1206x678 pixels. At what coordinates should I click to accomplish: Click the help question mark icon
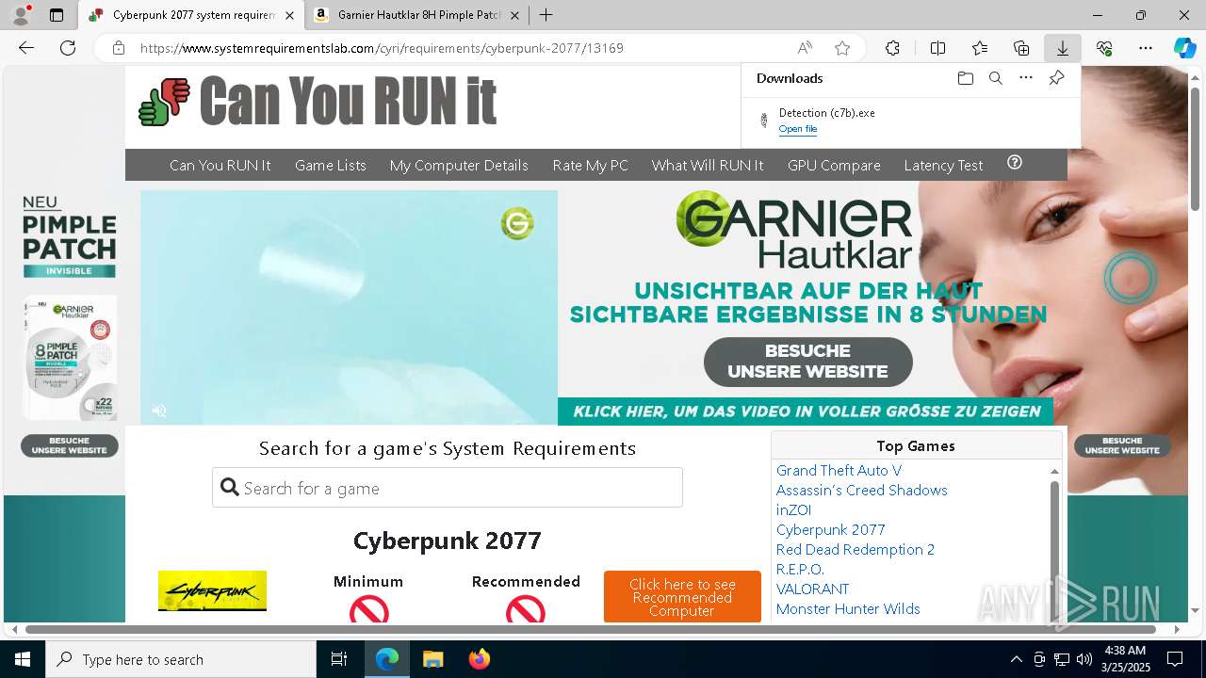click(x=1015, y=163)
